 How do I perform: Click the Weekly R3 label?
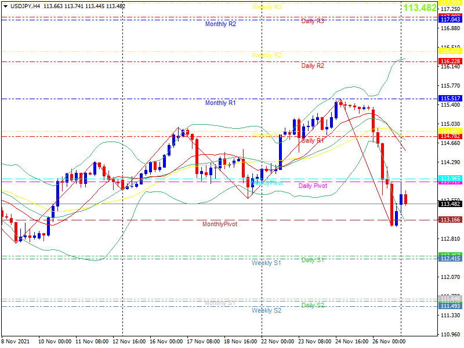click(267, 7)
